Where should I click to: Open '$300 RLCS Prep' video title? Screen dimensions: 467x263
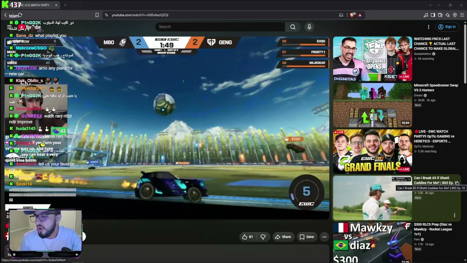(x=433, y=229)
